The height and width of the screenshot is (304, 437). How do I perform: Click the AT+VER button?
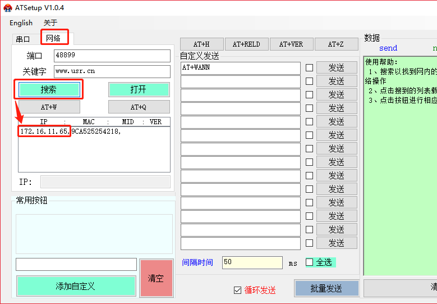(x=291, y=44)
